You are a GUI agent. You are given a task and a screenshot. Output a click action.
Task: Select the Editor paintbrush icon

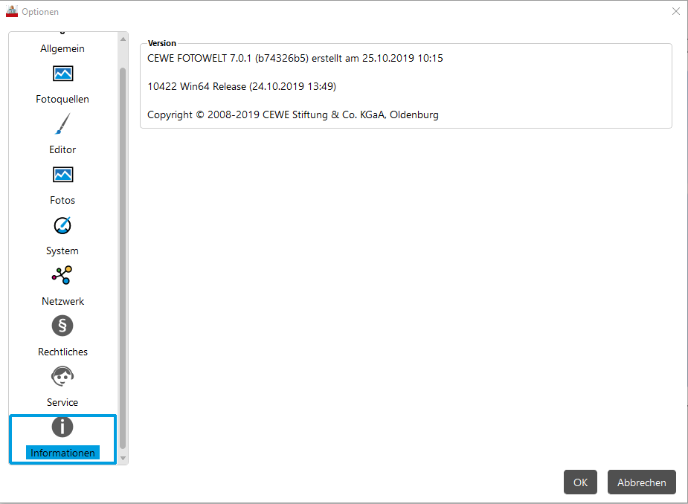coord(62,124)
